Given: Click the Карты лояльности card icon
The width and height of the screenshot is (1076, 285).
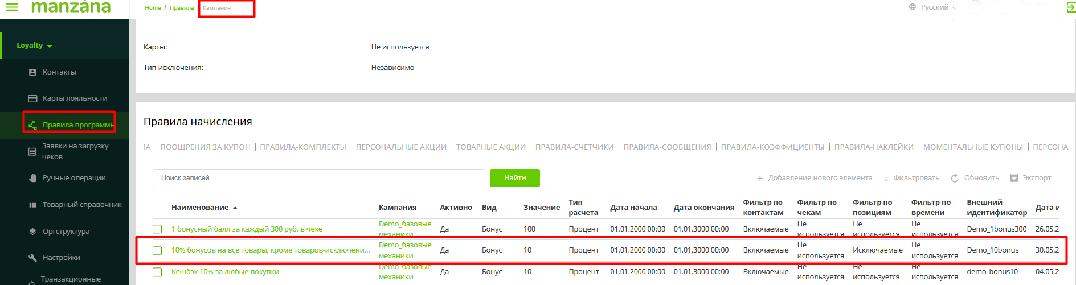Looking at the screenshot, I should (32, 98).
